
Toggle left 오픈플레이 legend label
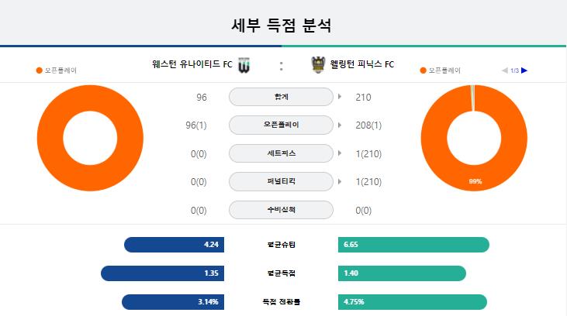pyautogui.click(x=61, y=70)
